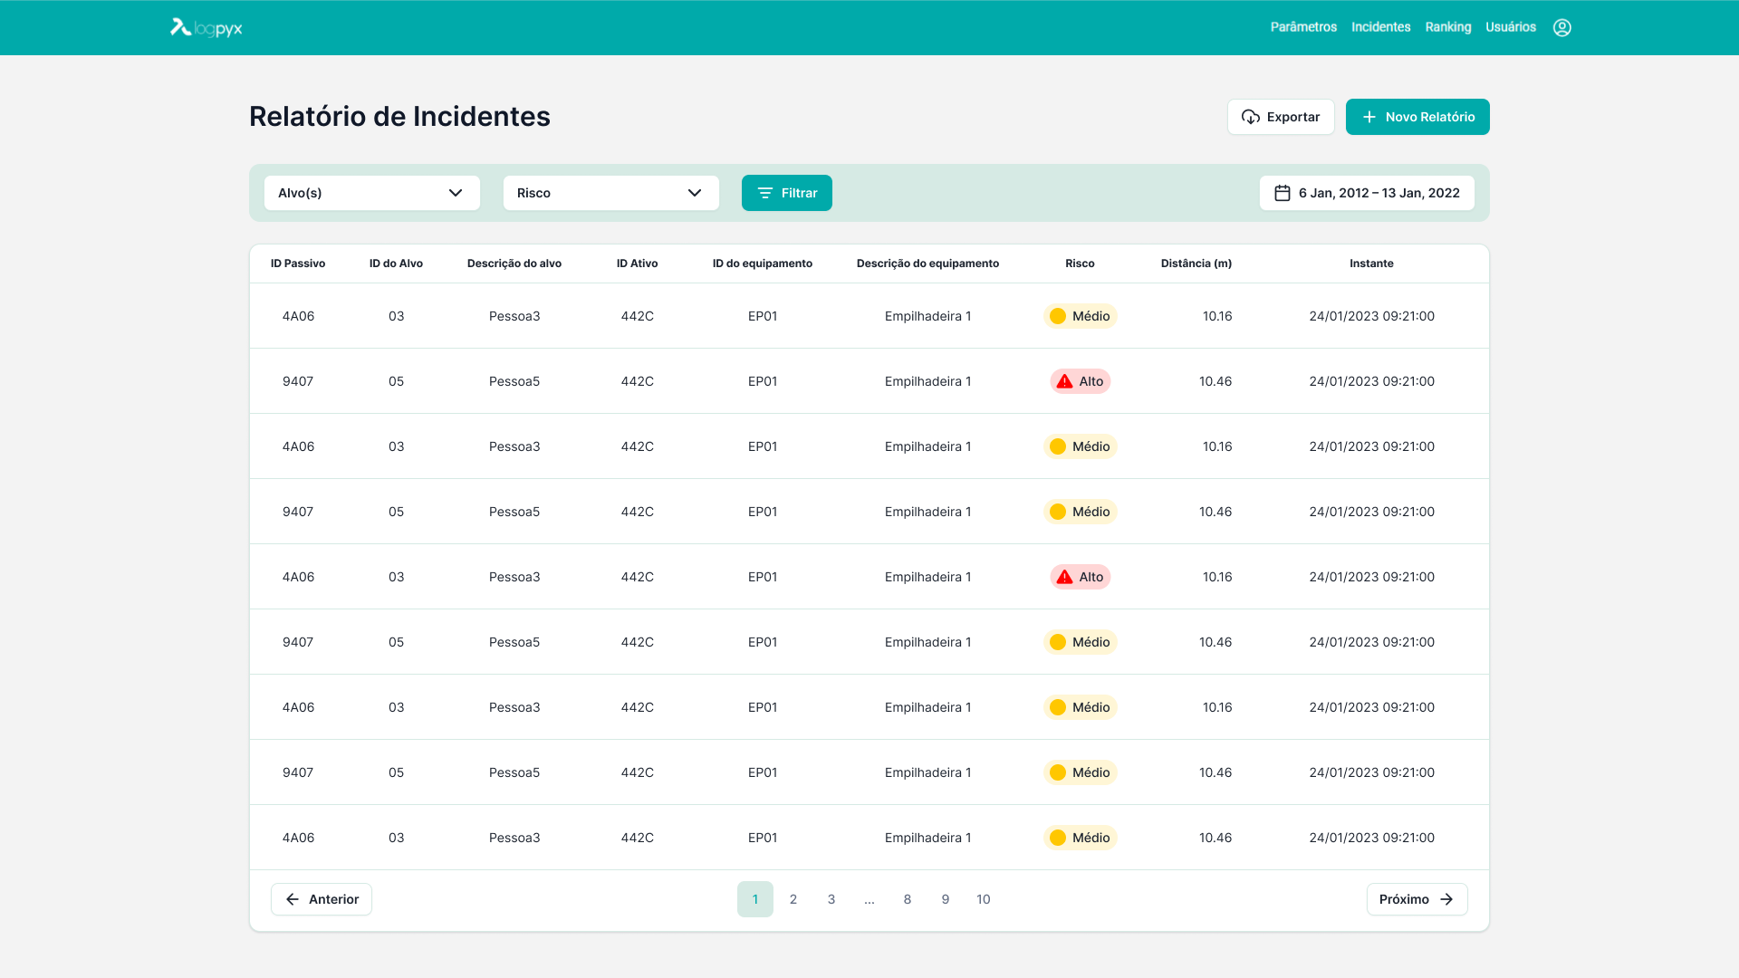Image resolution: width=1739 pixels, height=978 pixels.
Task: Expand the Risco dropdown
Action: (x=611, y=193)
